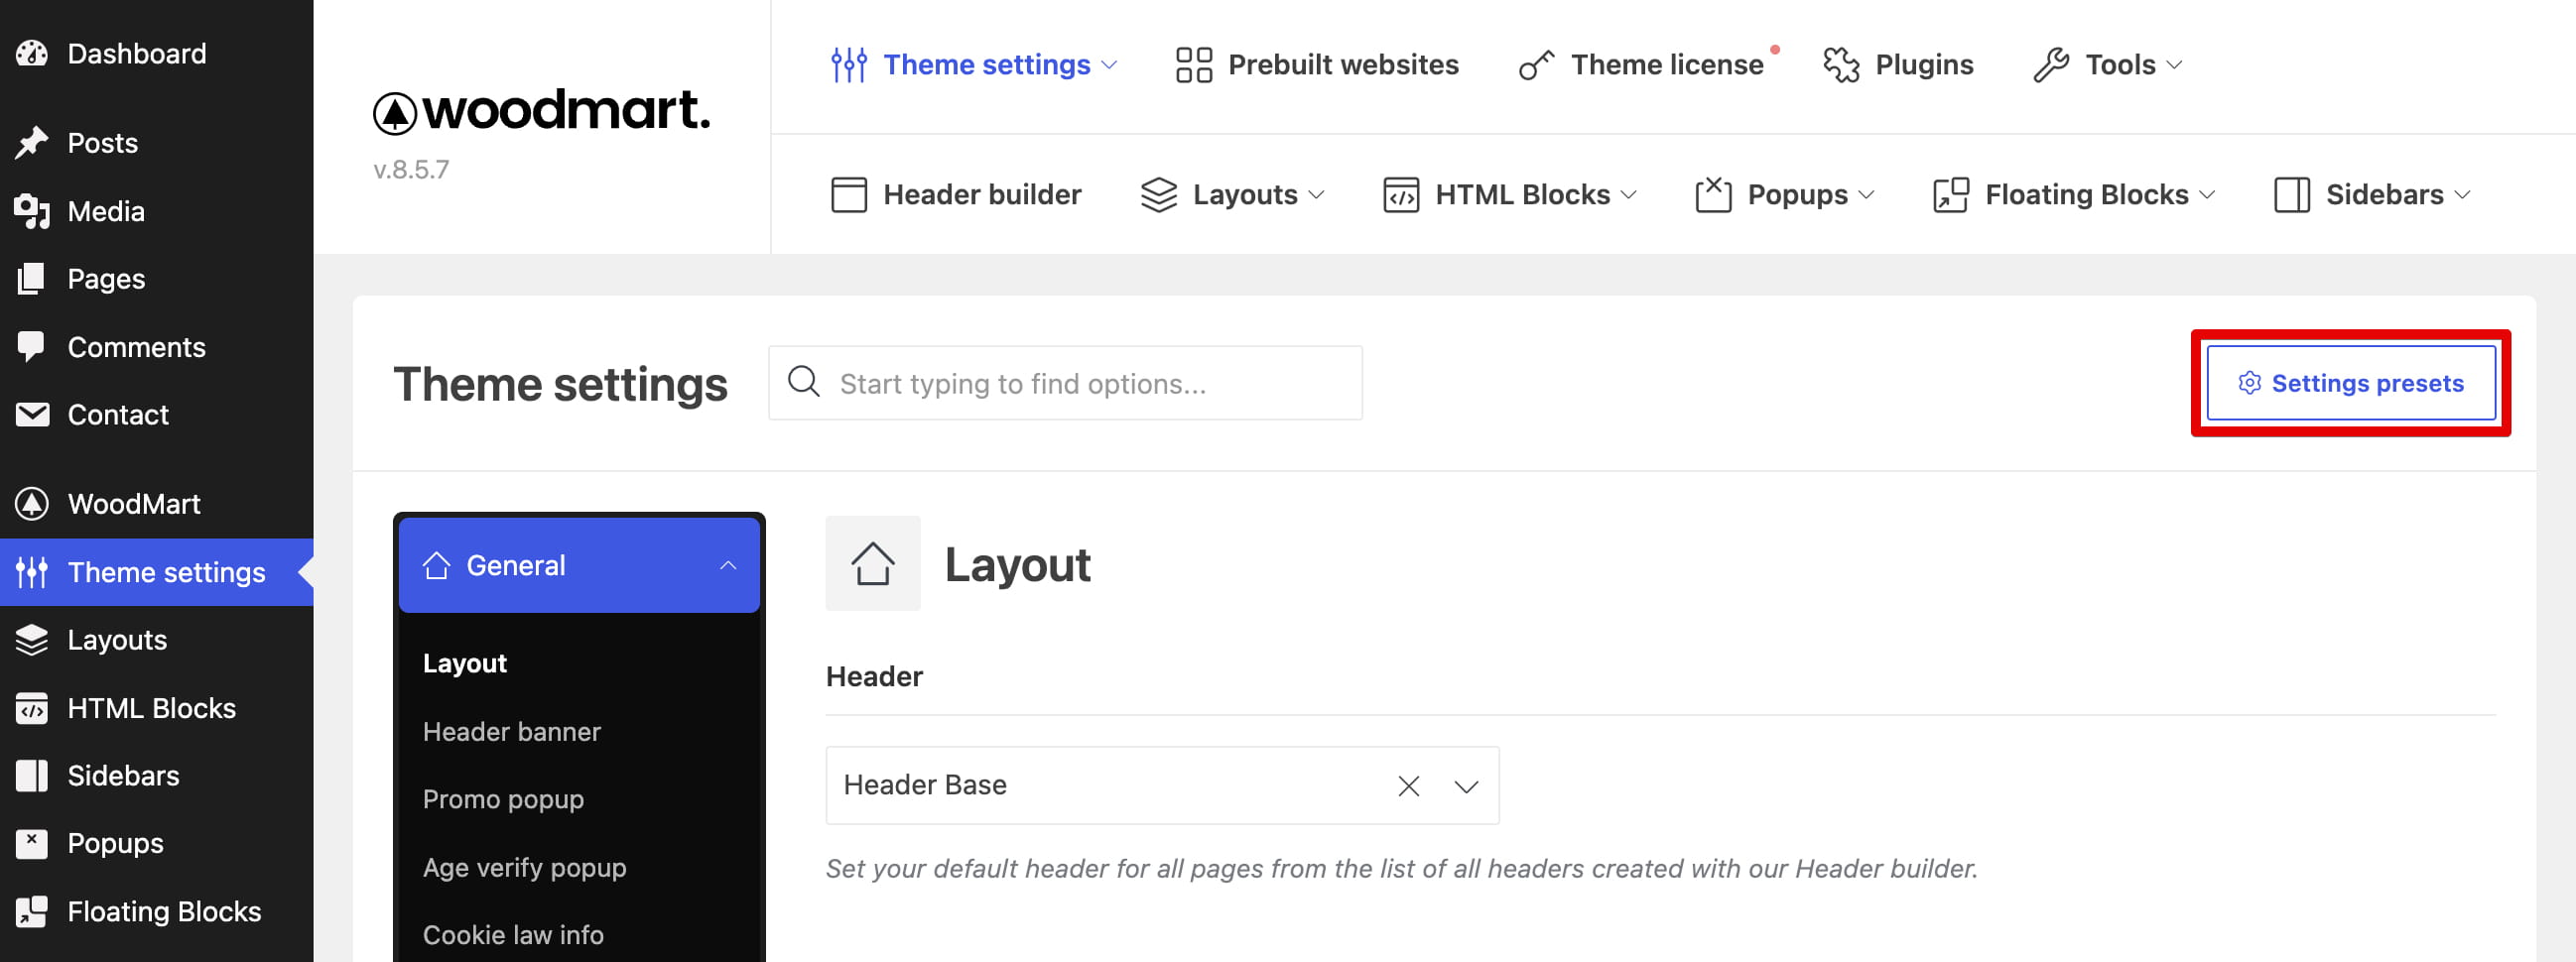Expand the top Layouts dropdown chevron
The height and width of the screenshot is (962, 2576).
pos(1316,194)
